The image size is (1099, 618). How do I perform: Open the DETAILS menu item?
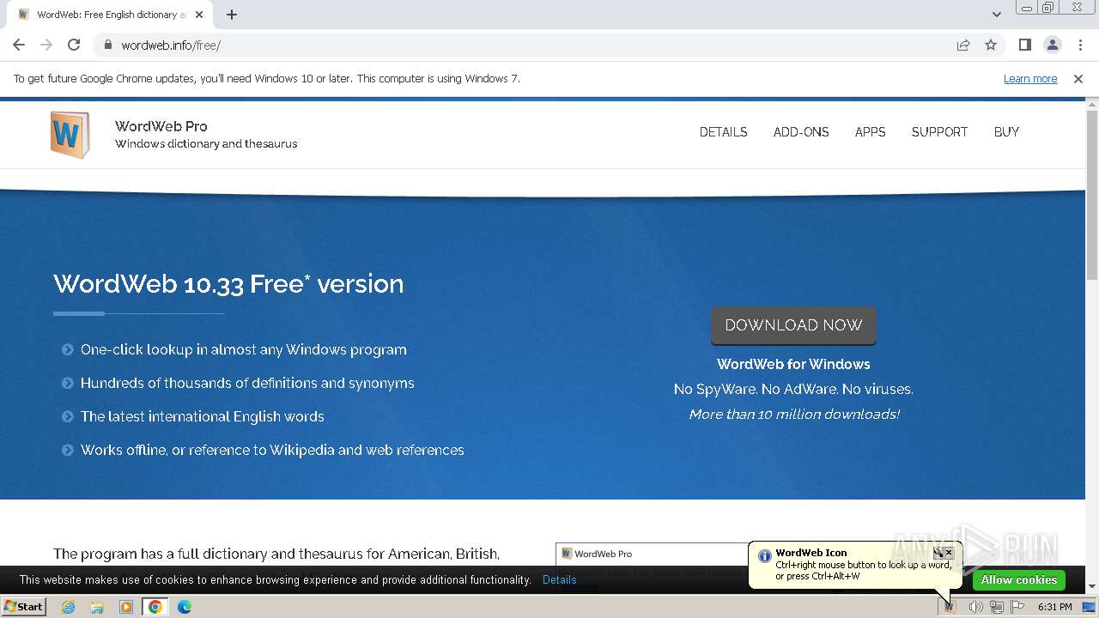723,132
